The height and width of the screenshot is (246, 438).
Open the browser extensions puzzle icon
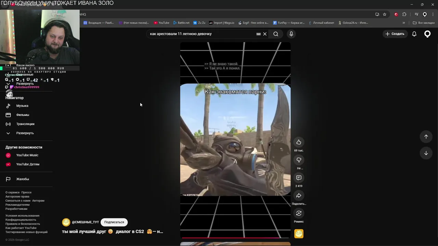coord(404,14)
